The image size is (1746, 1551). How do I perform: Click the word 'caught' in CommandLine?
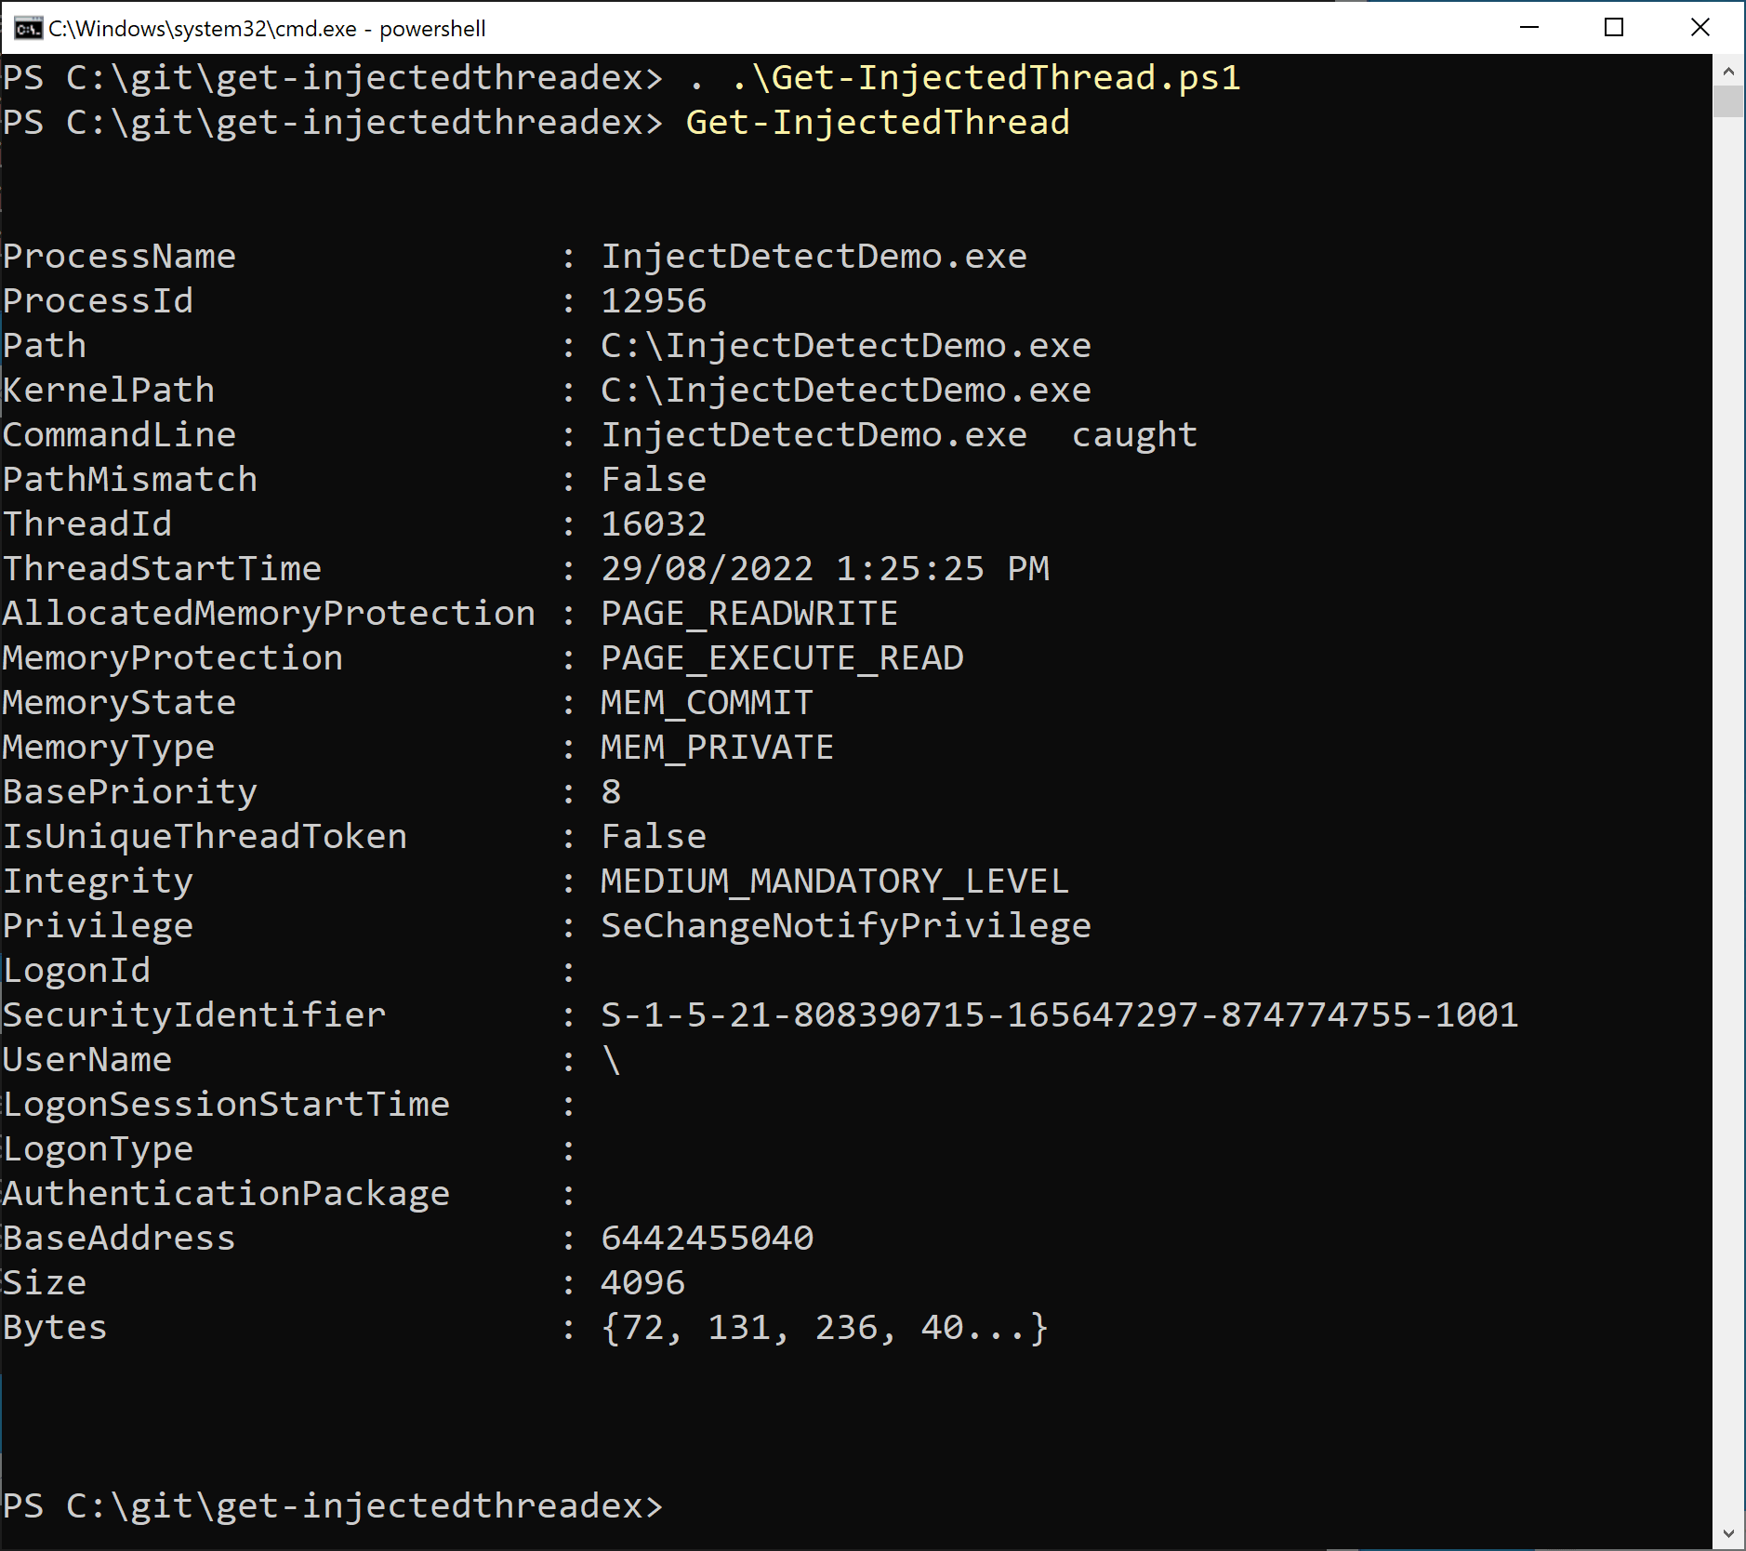[1134, 435]
